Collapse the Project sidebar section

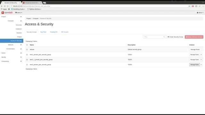(x=12, y=17)
